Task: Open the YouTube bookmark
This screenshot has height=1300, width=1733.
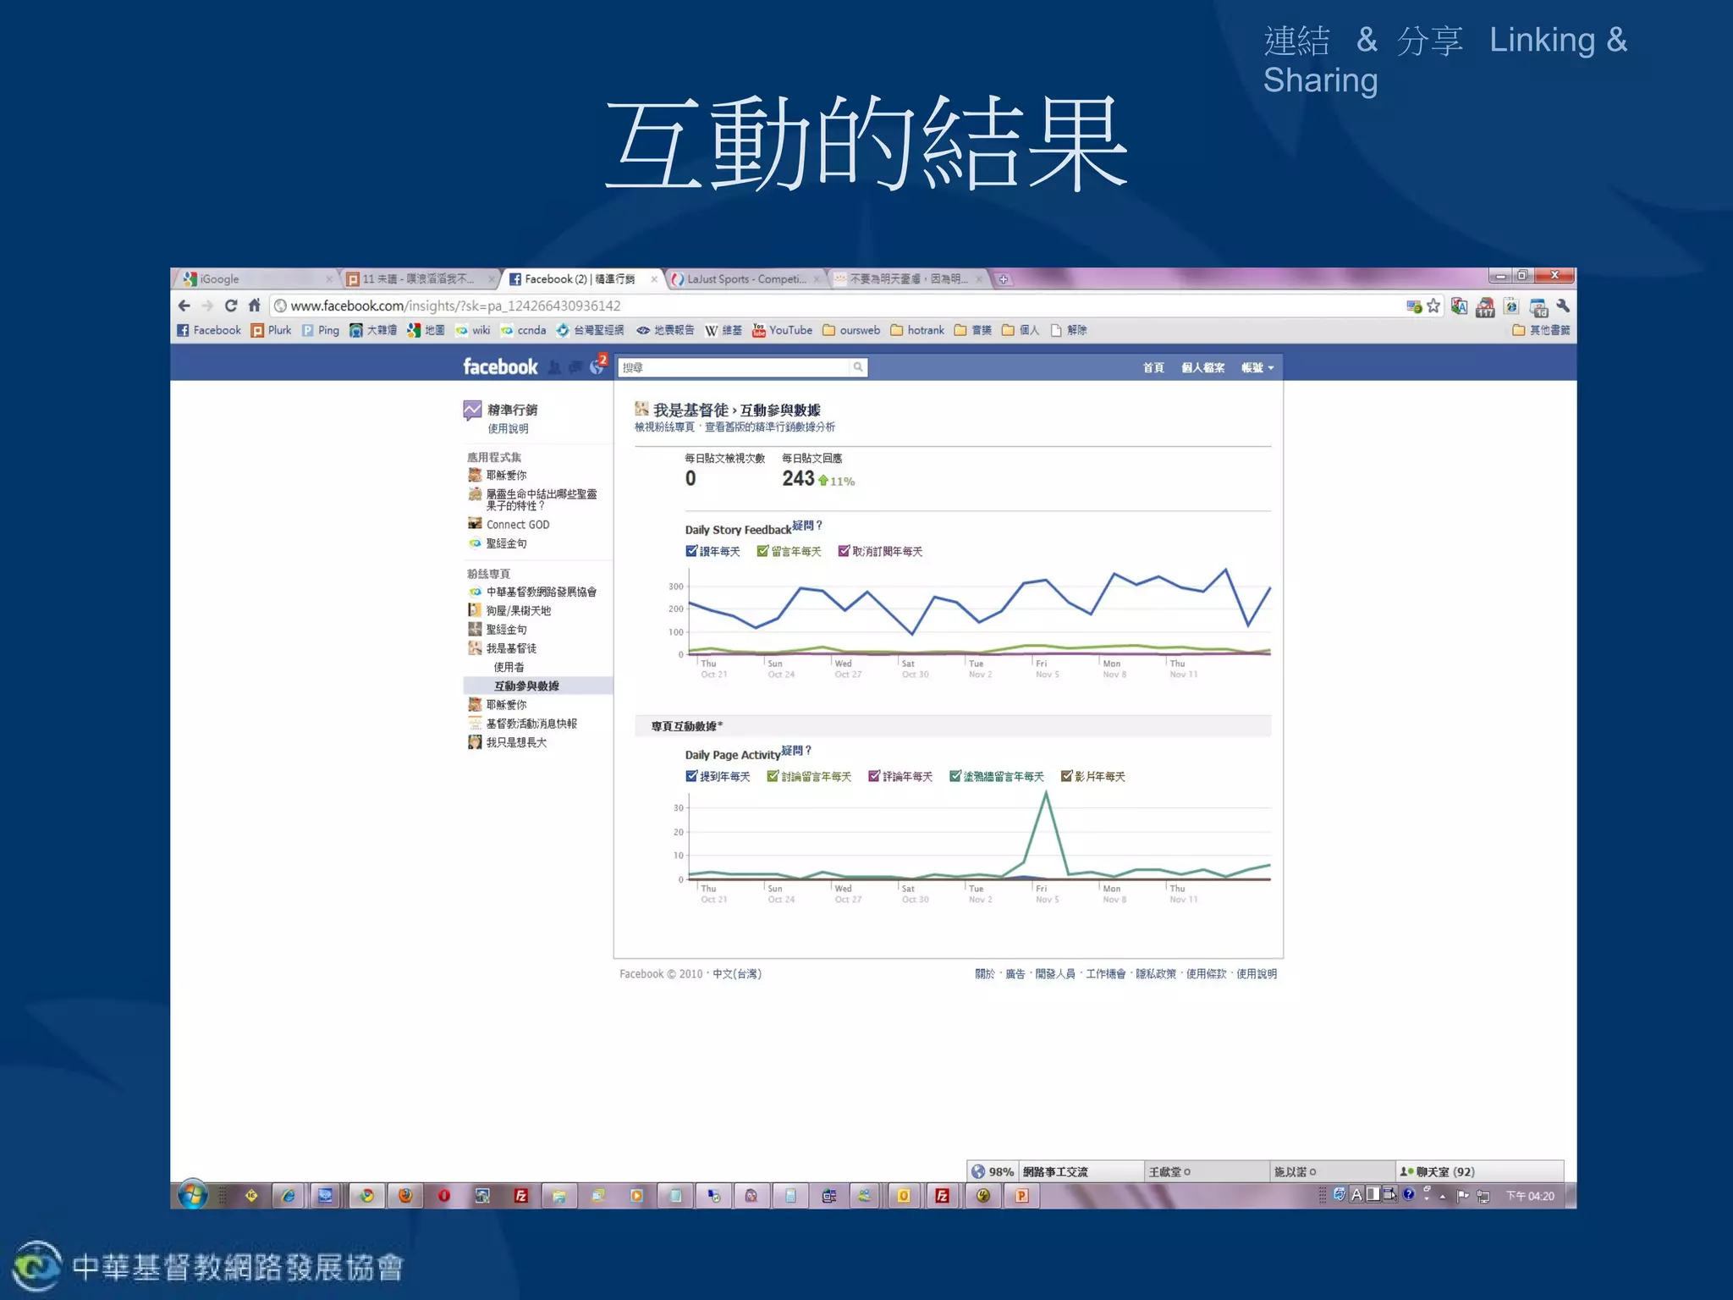Action: [782, 330]
